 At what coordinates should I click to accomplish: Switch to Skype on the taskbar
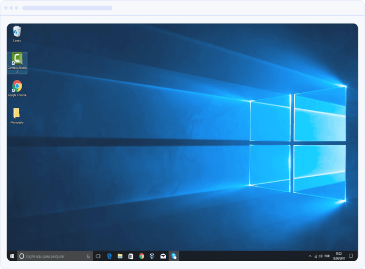pos(174,256)
